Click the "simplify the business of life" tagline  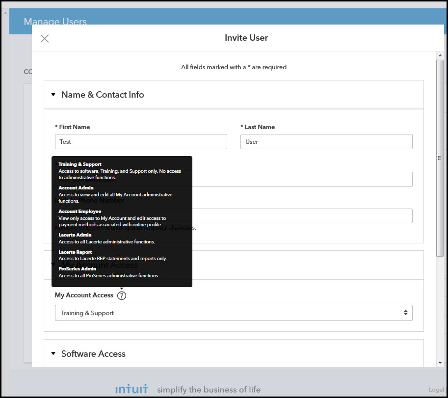[x=209, y=390]
